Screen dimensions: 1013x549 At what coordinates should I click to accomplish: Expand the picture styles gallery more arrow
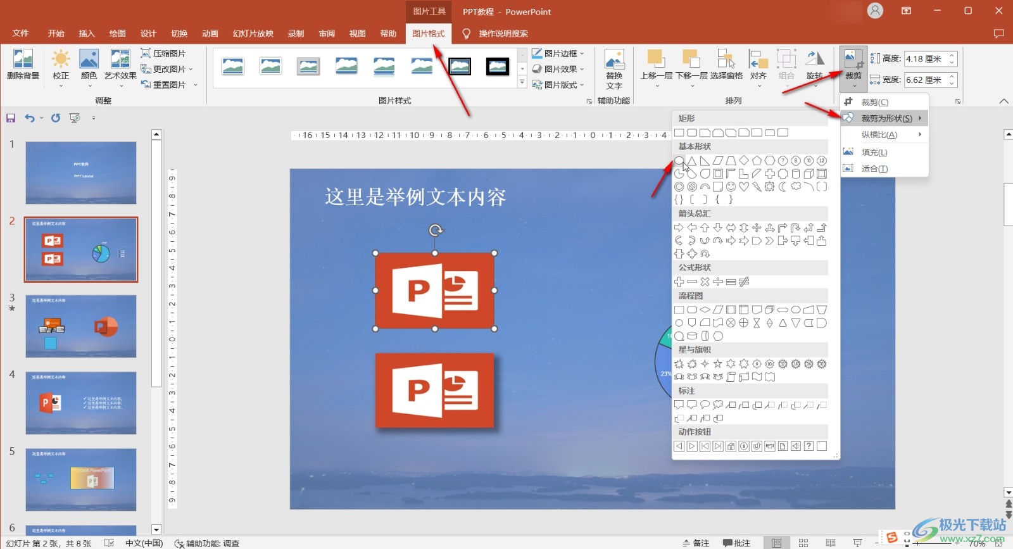pyautogui.click(x=522, y=82)
